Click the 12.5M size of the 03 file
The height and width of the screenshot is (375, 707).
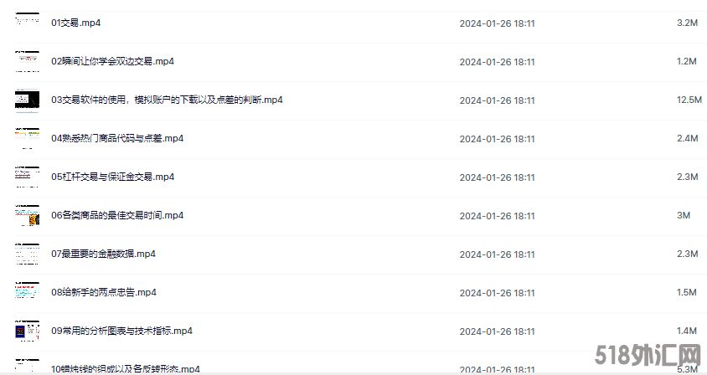pyautogui.click(x=689, y=100)
